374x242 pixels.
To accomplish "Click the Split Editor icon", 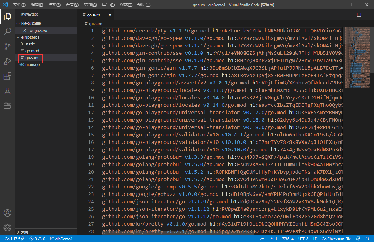I will tap(359, 15).
